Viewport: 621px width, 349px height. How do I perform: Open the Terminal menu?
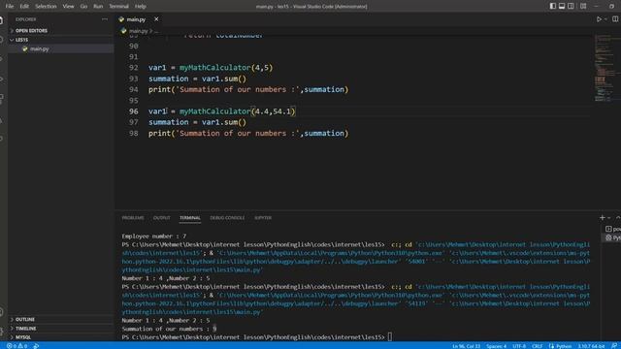click(118, 6)
